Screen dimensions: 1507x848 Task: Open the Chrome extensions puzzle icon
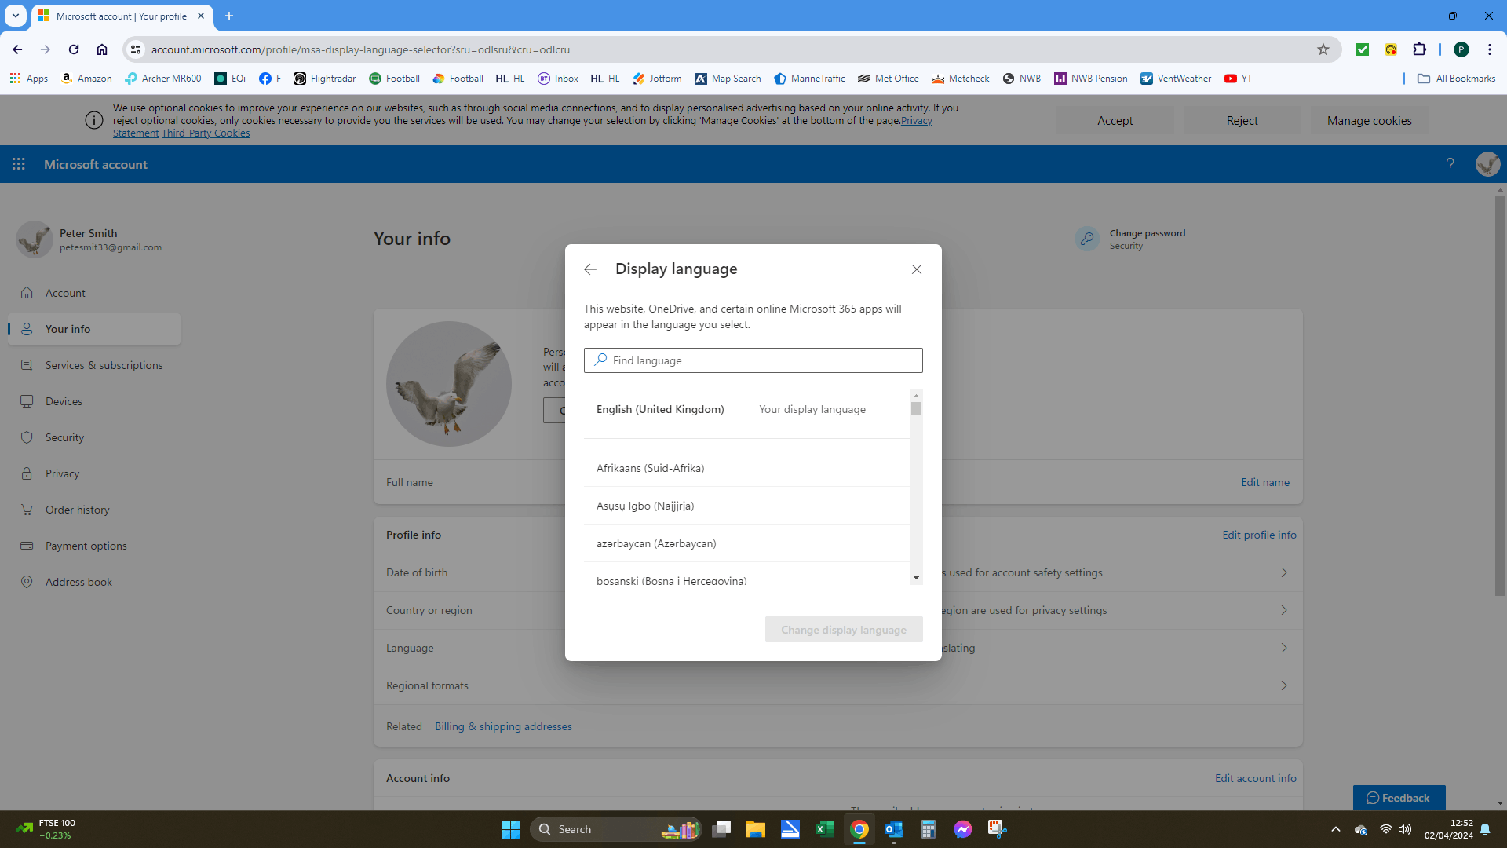[1419, 49]
